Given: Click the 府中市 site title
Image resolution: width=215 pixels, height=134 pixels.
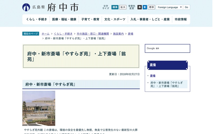Looking at the screenshot, I should tap(63, 8).
